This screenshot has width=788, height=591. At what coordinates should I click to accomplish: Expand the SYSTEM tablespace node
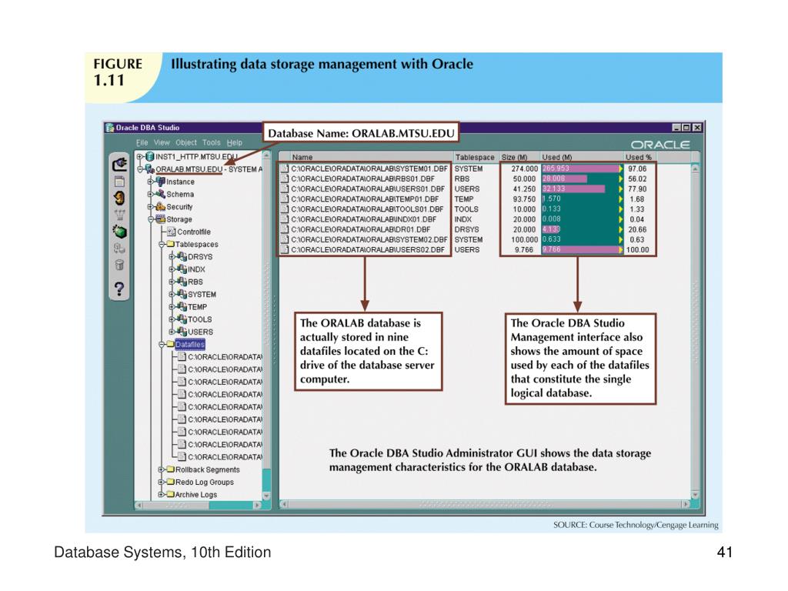pyautogui.click(x=172, y=295)
